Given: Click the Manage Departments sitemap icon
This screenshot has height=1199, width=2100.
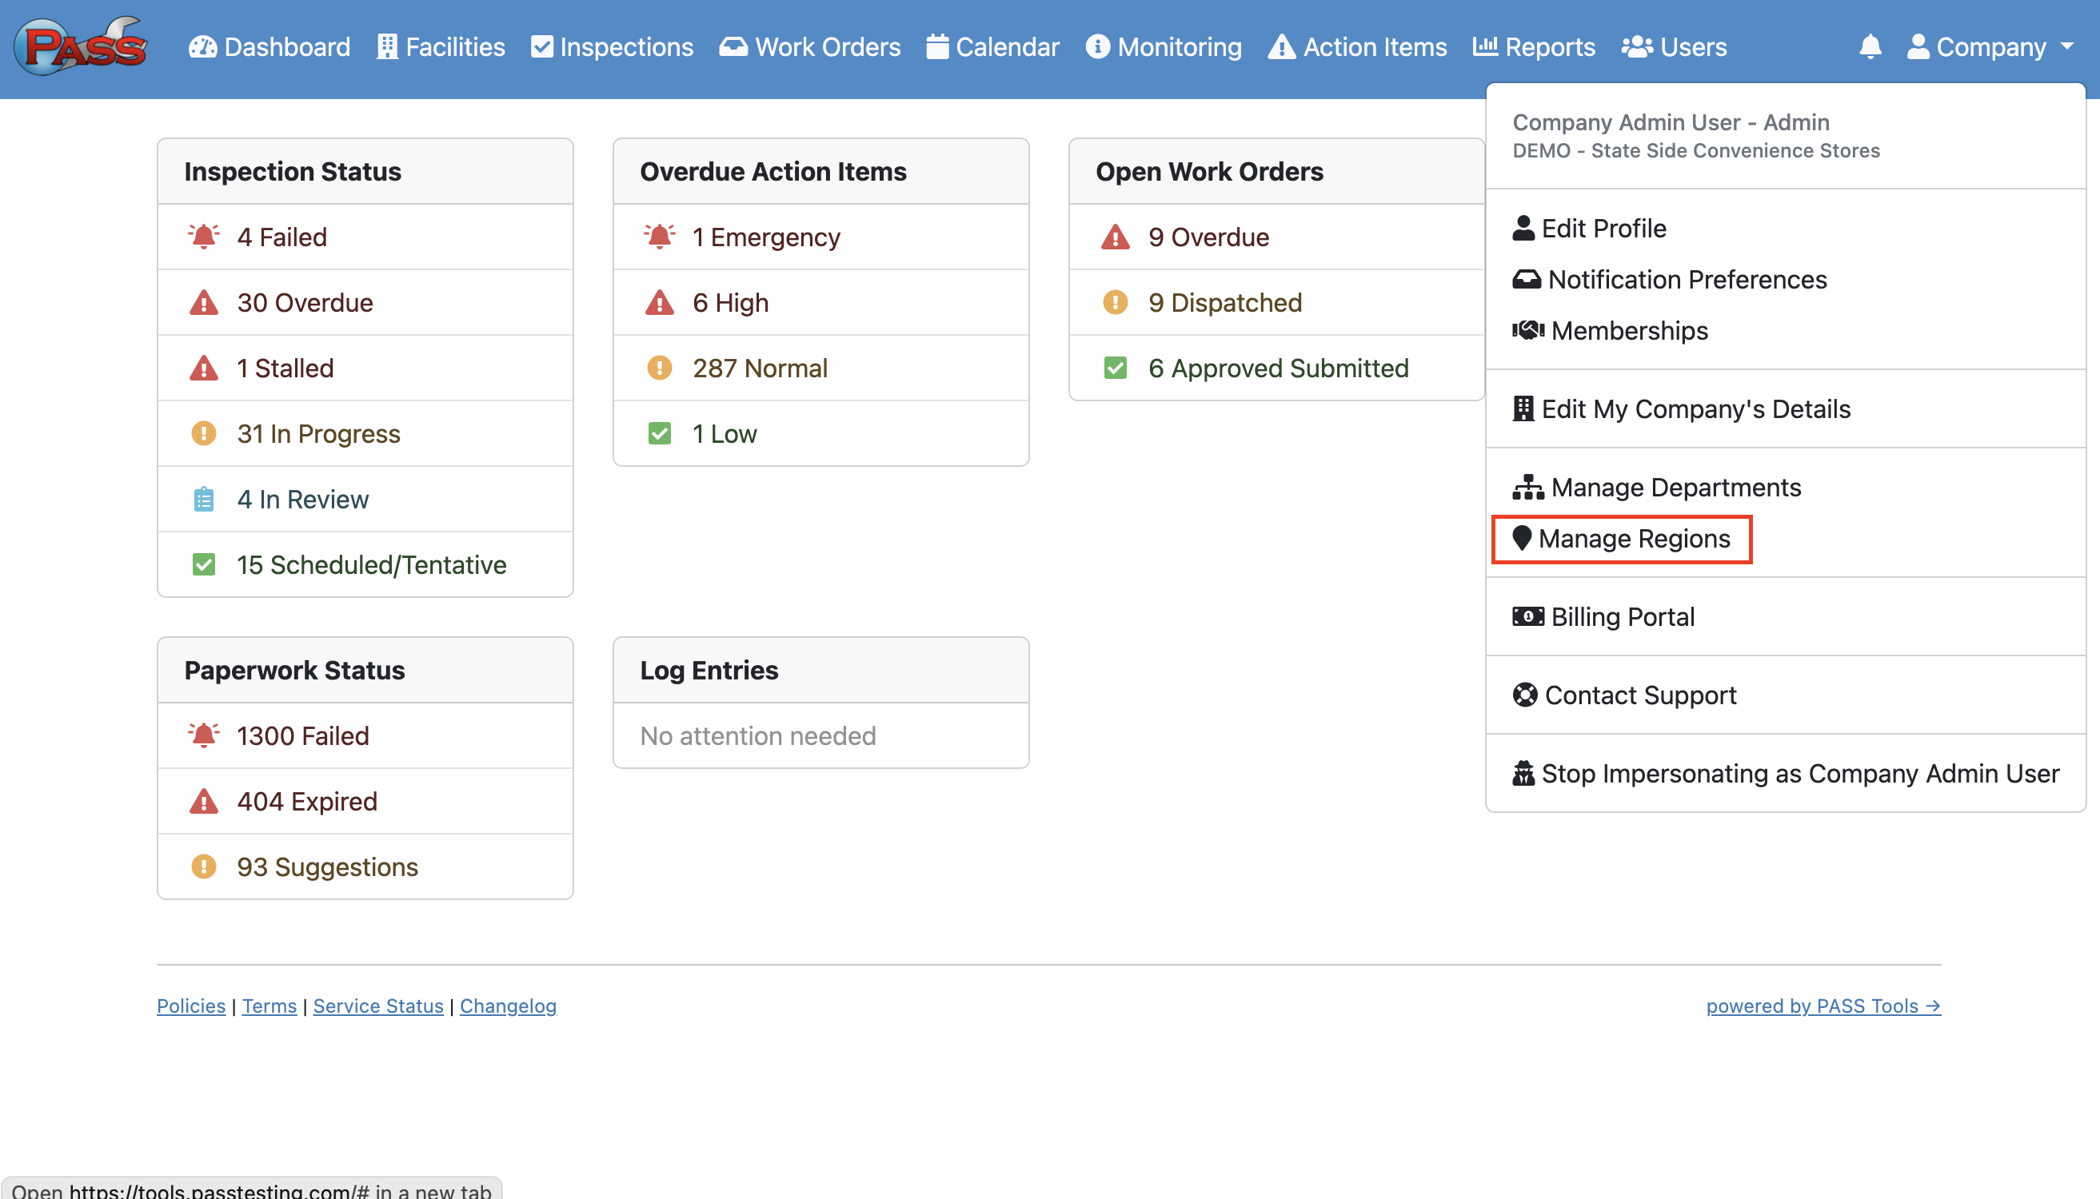Looking at the screenshot, I should (1528, 488).
